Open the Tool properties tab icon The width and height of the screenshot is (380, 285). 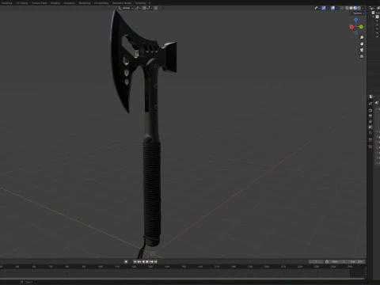point(370,104)
